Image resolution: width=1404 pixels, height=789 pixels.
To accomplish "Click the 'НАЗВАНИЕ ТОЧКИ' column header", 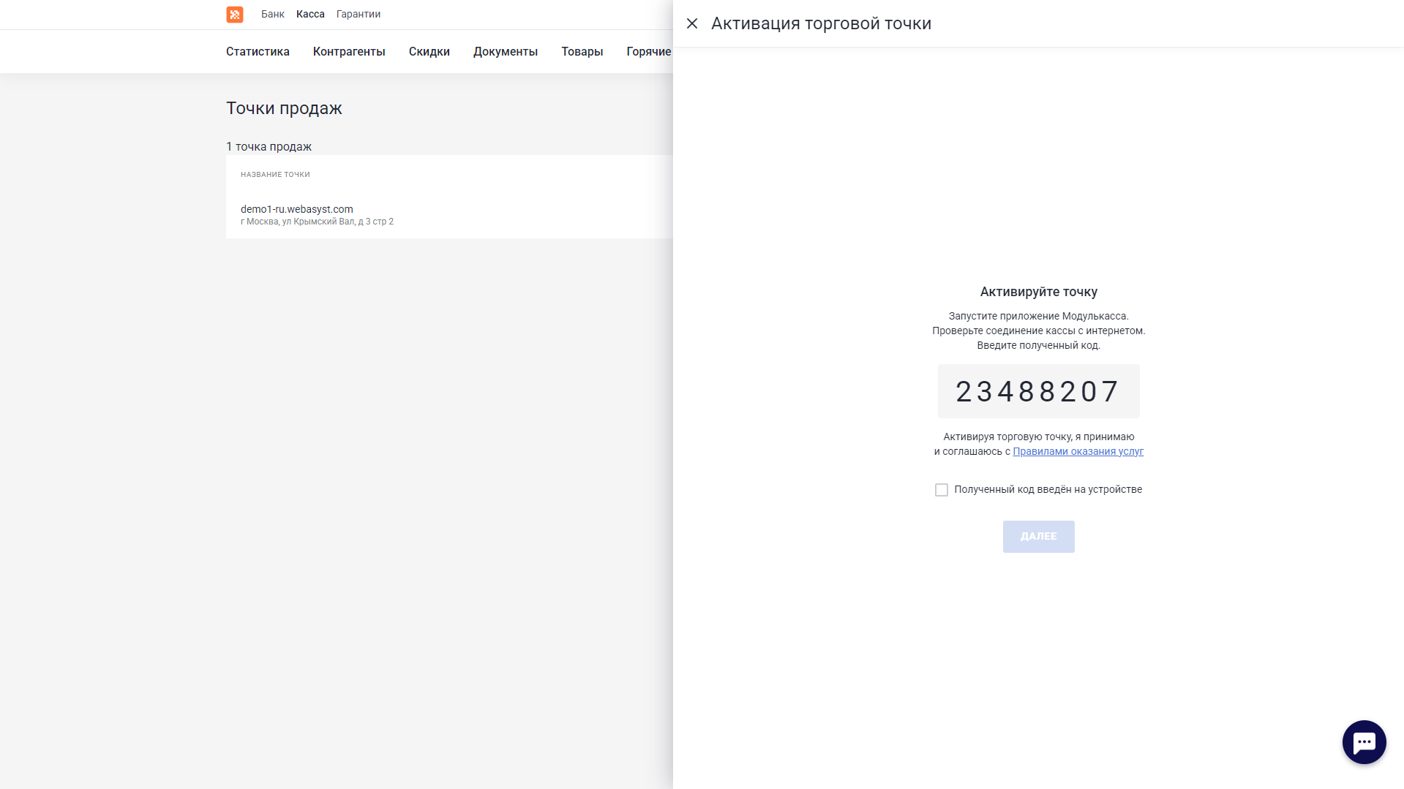I will [275, 175].
